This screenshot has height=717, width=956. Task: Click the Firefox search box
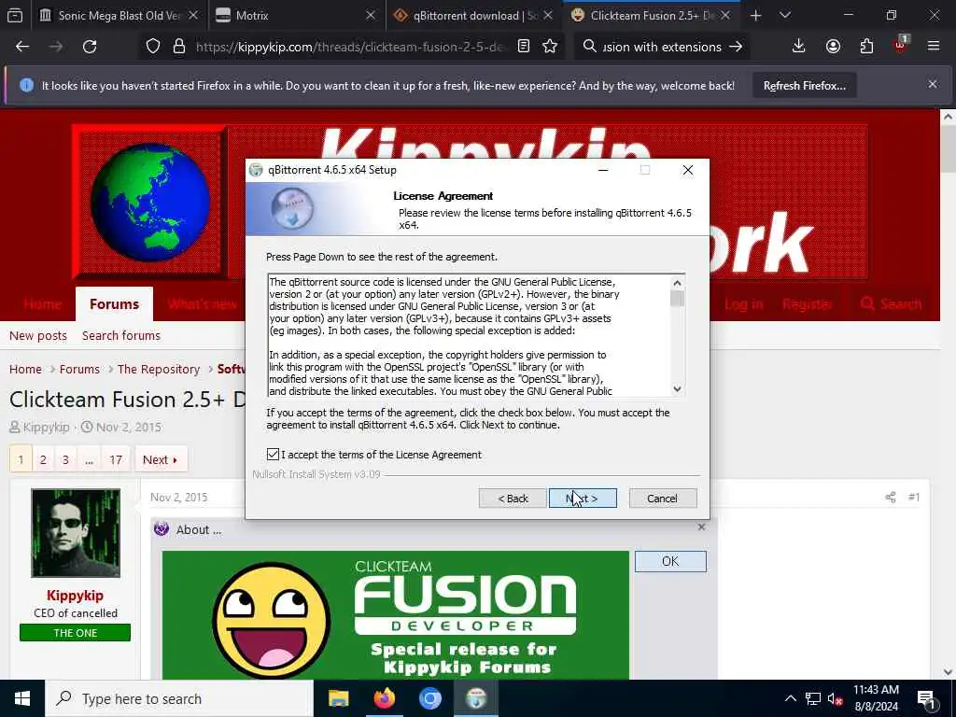661,47
